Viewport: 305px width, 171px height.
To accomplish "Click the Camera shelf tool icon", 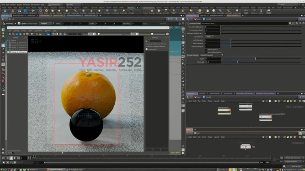I will click(x=145, y=12).
